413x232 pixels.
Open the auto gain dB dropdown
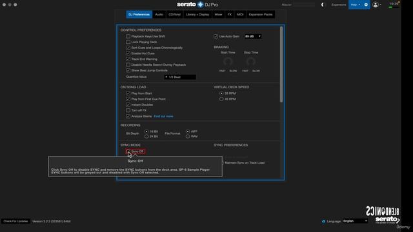(x=253, y=36)
